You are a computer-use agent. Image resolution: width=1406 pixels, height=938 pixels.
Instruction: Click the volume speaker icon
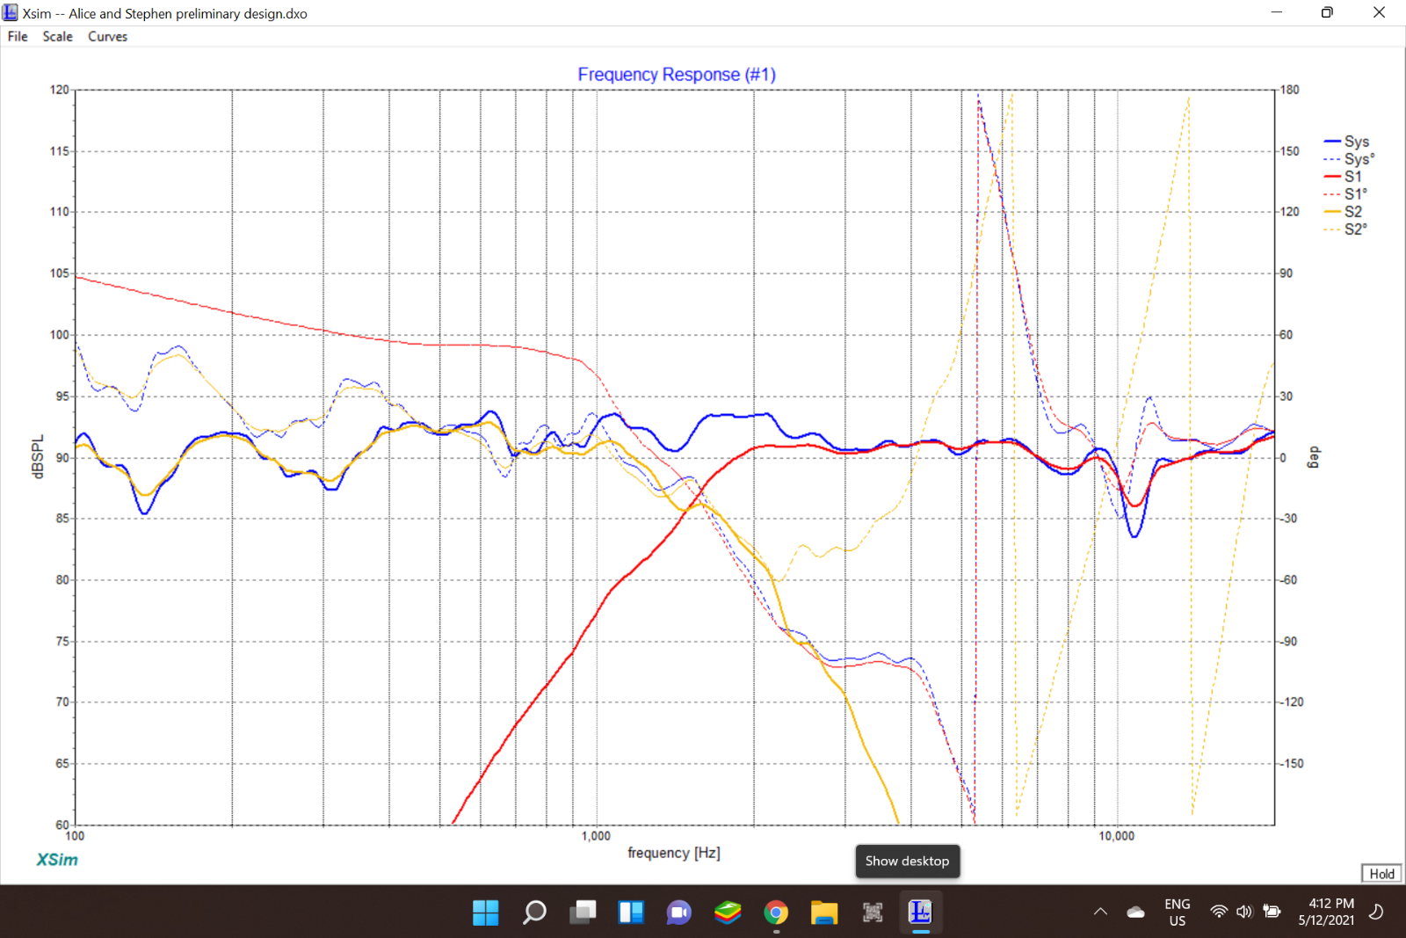click(1244, 912)
